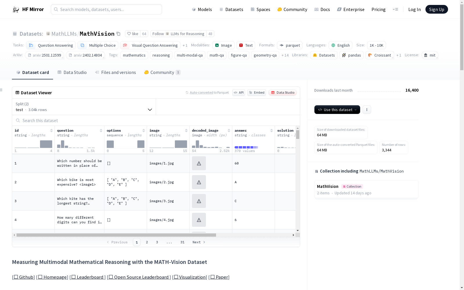Sort by the question column arrows
This screenshot has height=290, width=464.
pos(101,130)
